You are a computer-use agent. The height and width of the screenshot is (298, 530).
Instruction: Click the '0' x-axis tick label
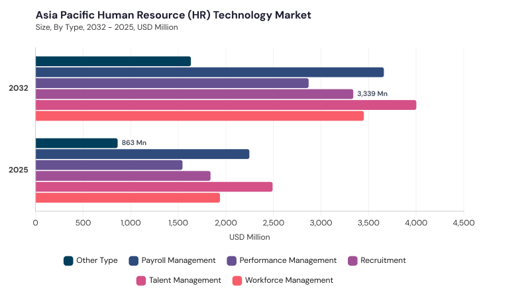[36, 223]
